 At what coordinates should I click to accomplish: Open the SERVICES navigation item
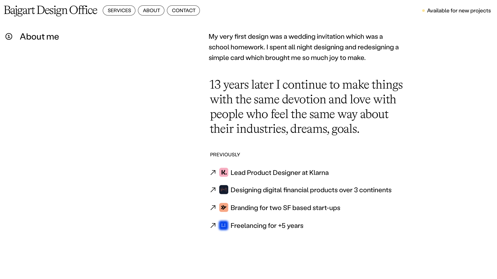pos(119,11)
